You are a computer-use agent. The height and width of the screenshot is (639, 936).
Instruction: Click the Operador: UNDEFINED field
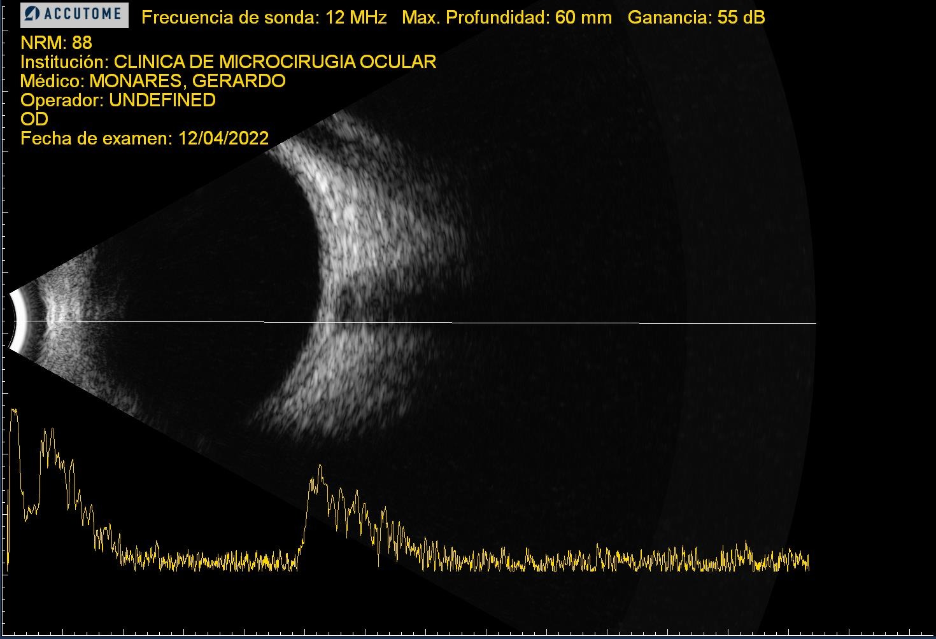(118, 101)
